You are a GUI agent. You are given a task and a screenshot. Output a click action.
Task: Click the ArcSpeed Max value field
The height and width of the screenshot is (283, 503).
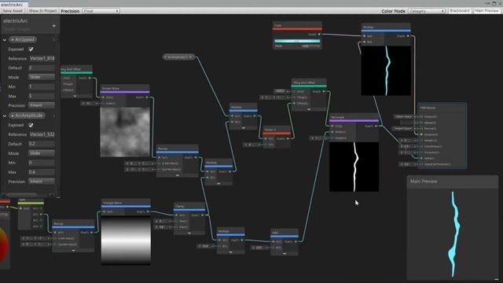(42, 96)
